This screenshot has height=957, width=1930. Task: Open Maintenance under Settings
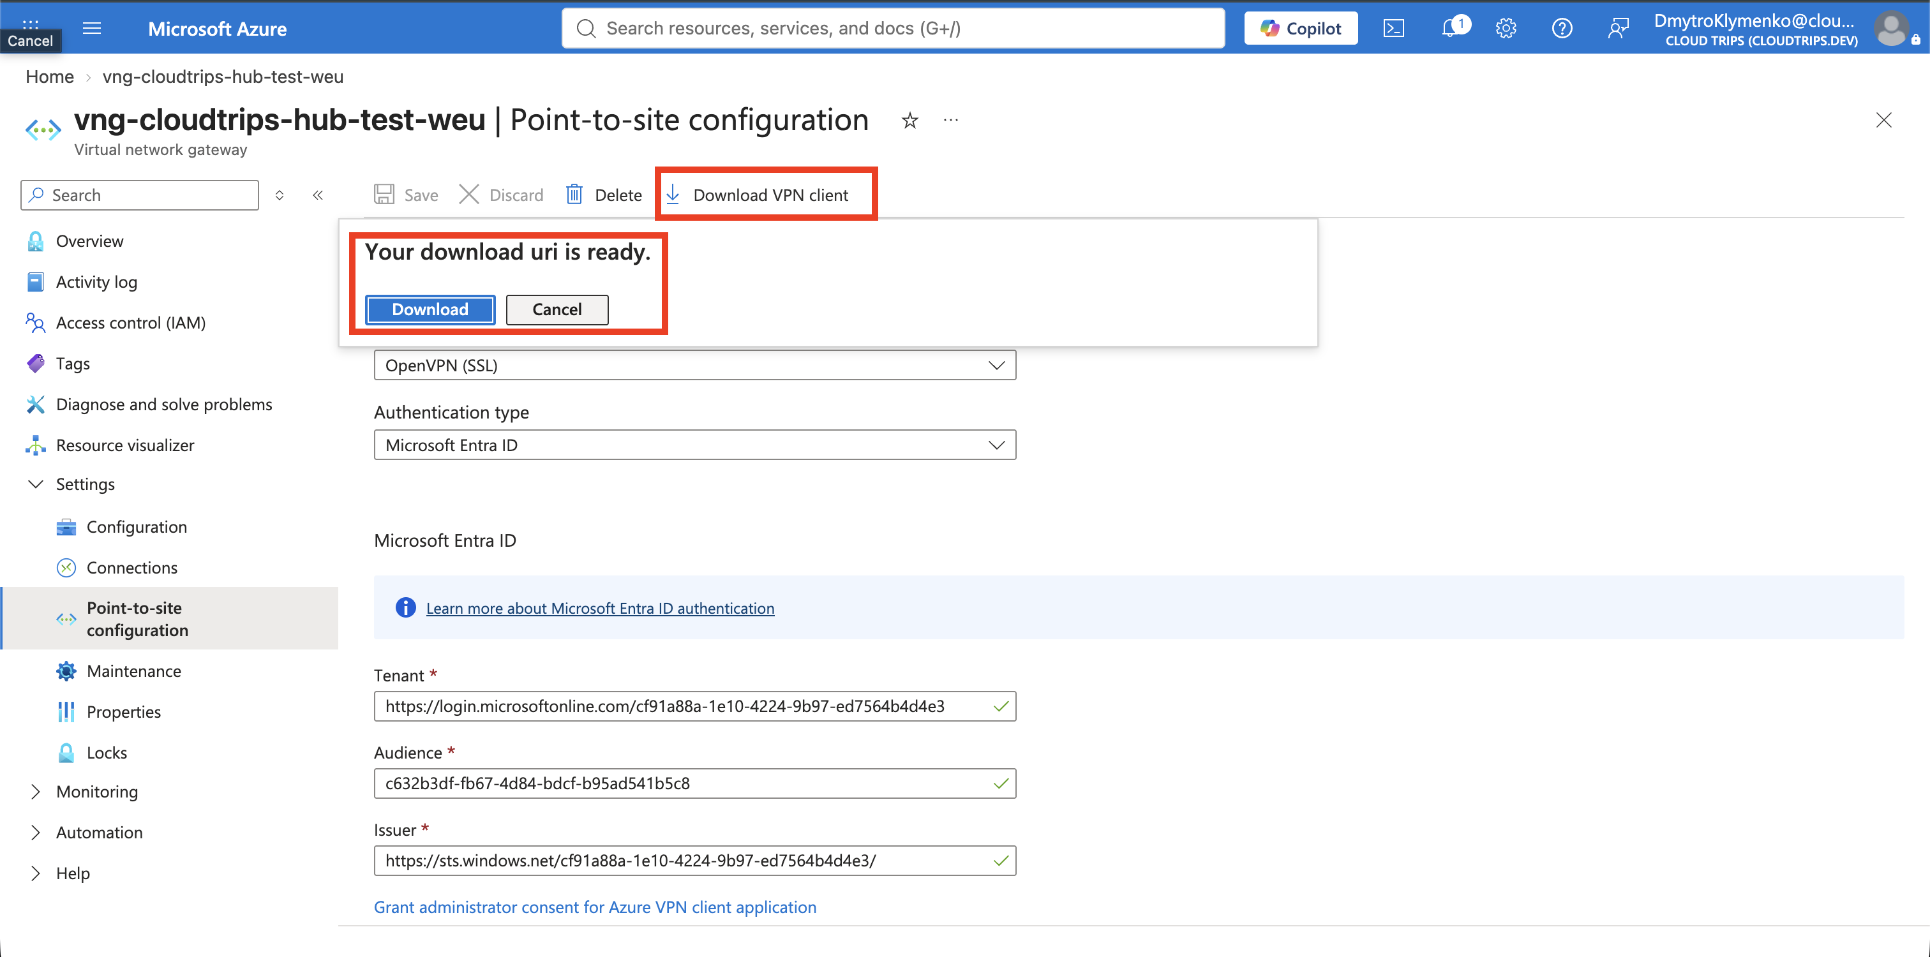133,672
